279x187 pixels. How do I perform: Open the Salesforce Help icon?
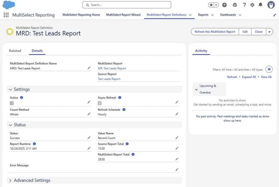click(x=244, y=5)
